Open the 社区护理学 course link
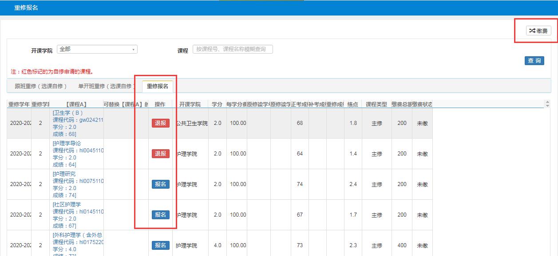This screenshot has width=558, height=256. pos(67,205)
